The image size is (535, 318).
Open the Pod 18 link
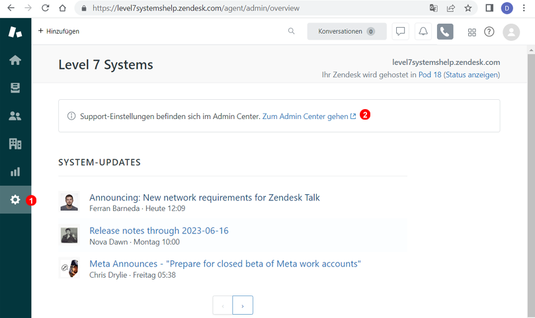pyautogui.click(x=430, y=75)
